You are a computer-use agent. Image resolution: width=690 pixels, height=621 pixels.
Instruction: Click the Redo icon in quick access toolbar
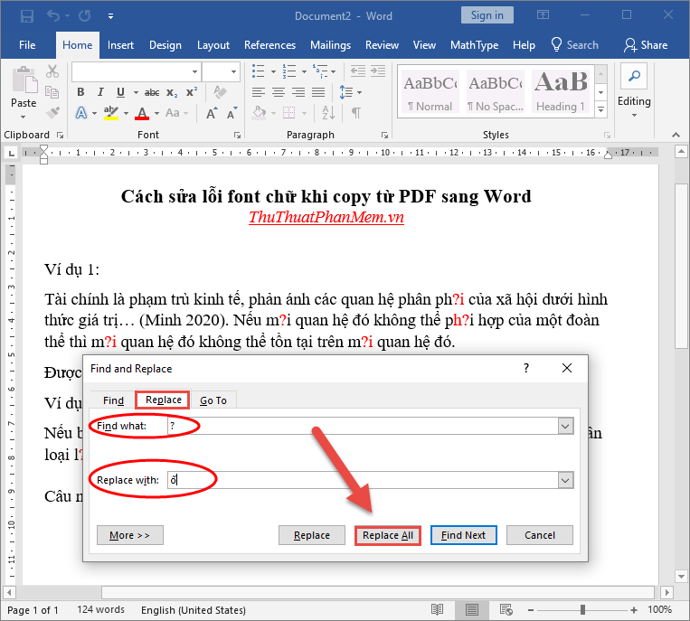[x=84, y=16]
